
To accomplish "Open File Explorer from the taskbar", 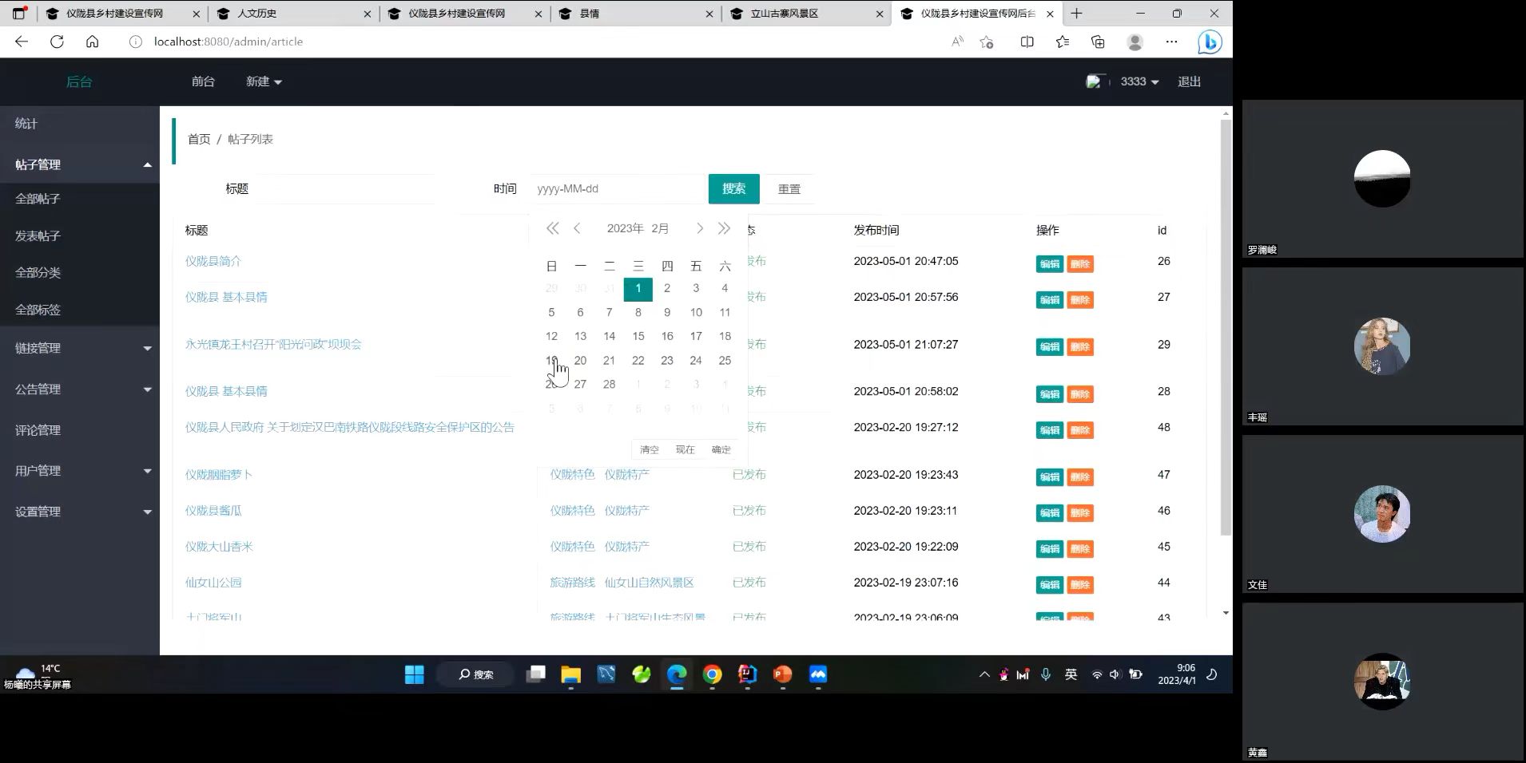I will pos(570,675).
